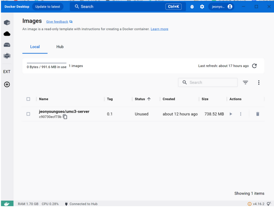
Task: Click the plug icon beside Connected to Hub
Action: [x=66, y=204]
